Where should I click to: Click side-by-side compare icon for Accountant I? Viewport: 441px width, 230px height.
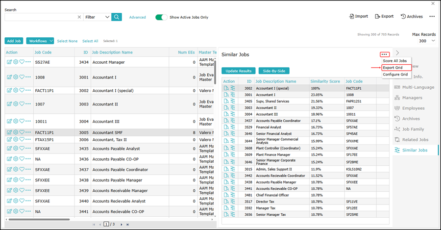pyautogui.click(x=232, y=95)
